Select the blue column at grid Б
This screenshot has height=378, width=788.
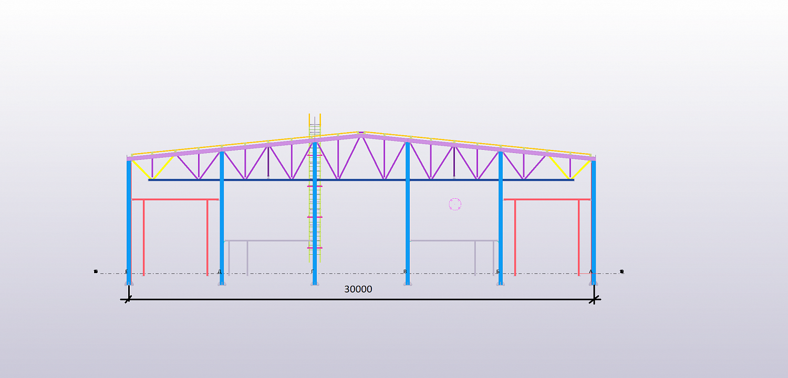[501, 218]
